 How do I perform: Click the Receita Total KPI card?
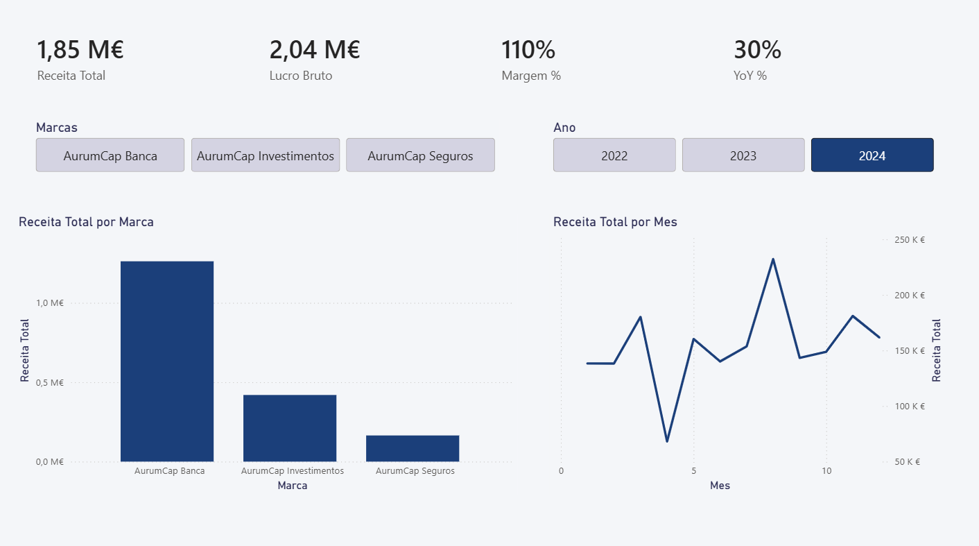click(x=80, y=60)
